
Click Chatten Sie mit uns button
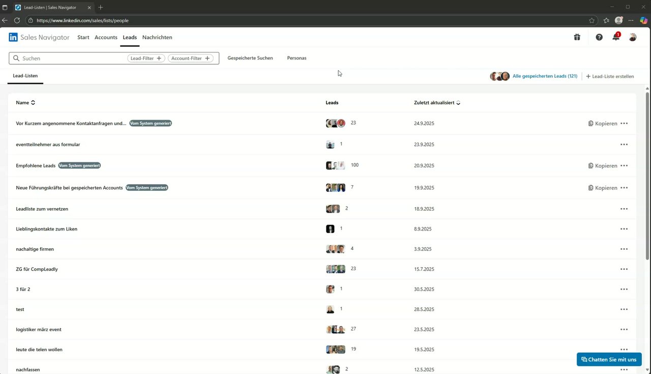click(x=609, y=359)
